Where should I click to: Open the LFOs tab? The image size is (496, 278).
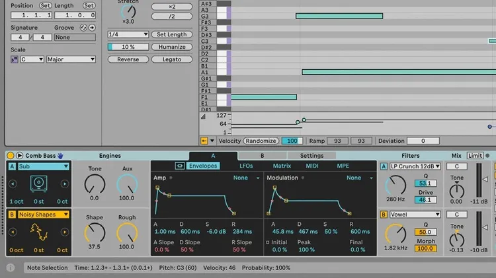pyautogui.click(x=246, y=166)
